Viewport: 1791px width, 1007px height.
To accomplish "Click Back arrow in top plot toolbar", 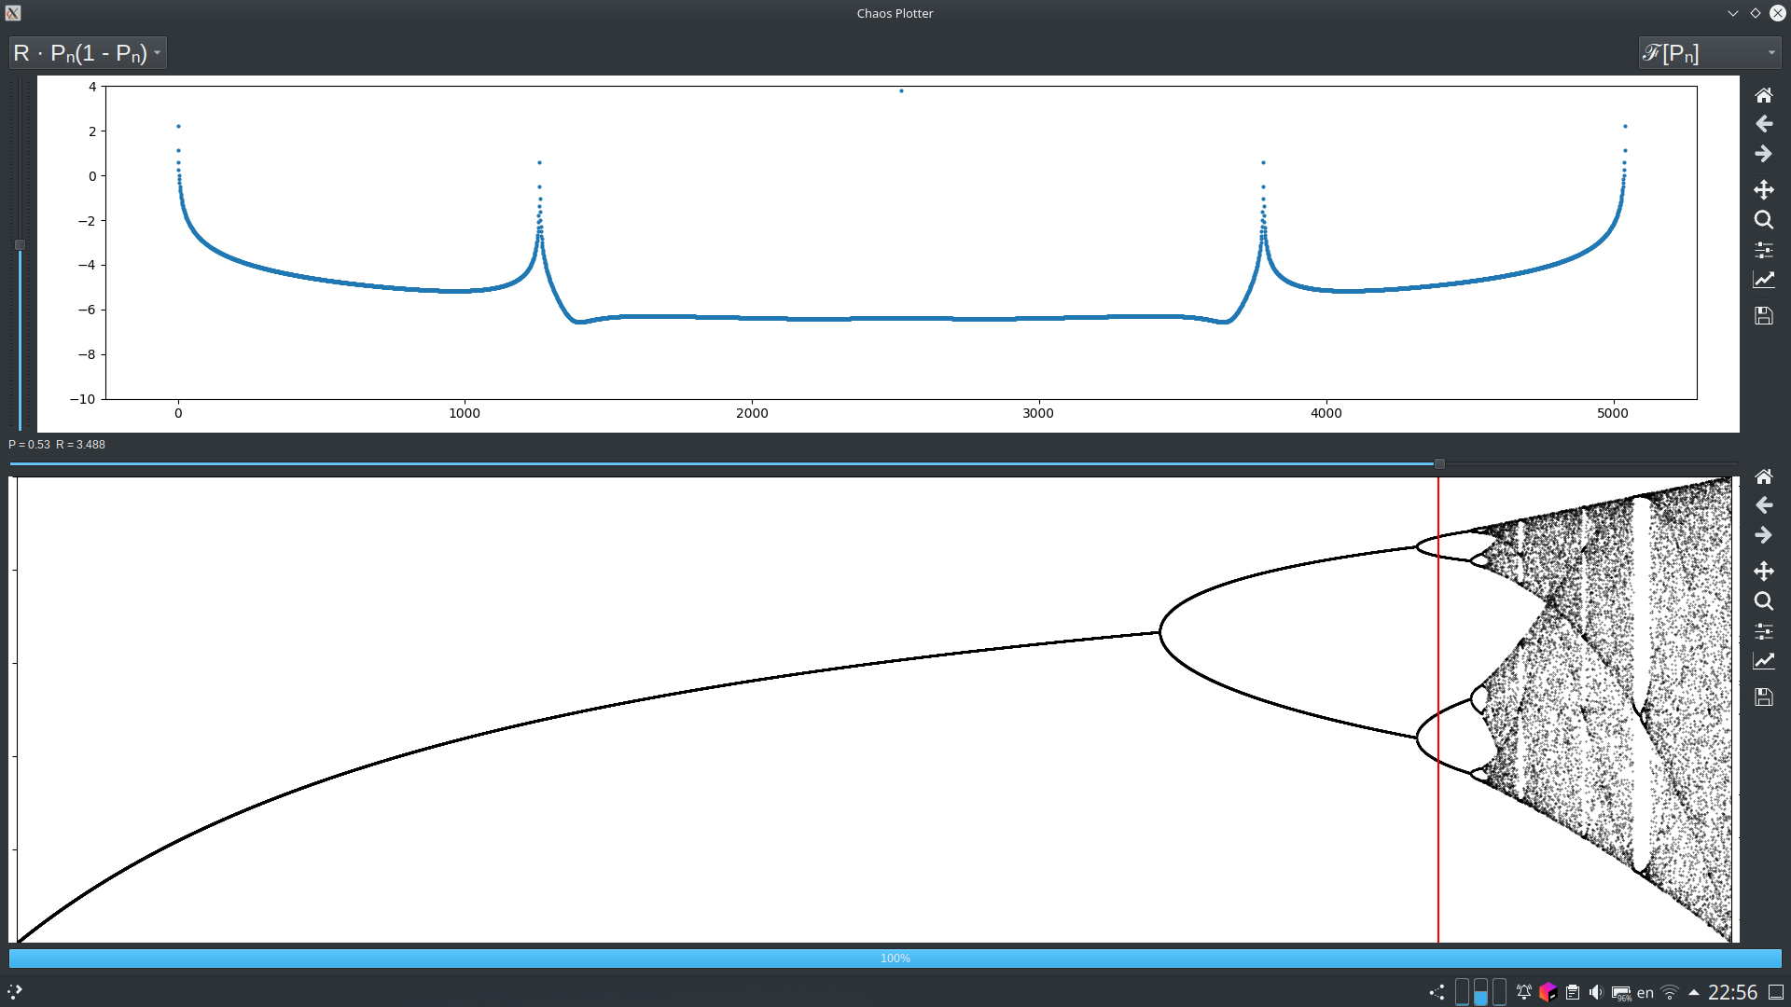I will (1763, 124).
